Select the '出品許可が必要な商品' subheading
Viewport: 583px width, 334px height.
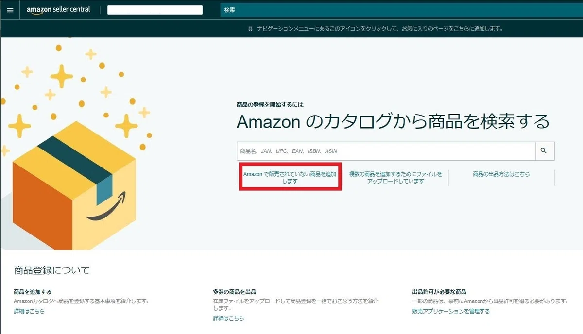pos(439,292)
